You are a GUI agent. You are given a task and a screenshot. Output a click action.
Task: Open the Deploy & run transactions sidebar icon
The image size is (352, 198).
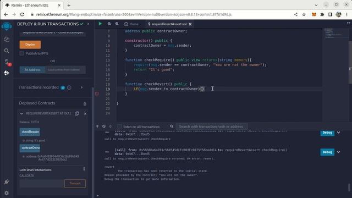(7, 73)
